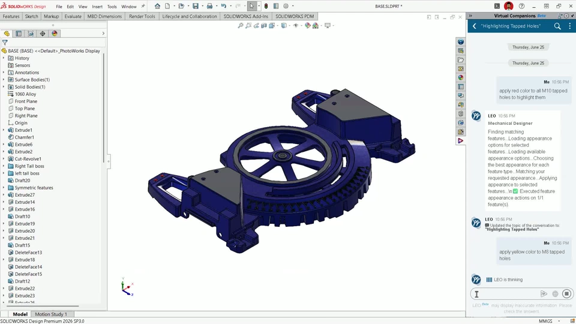The image size is (576, 324).
Task: Collapse Virtual Companions panel with double chevron
Action: click(x=470, y=16)
